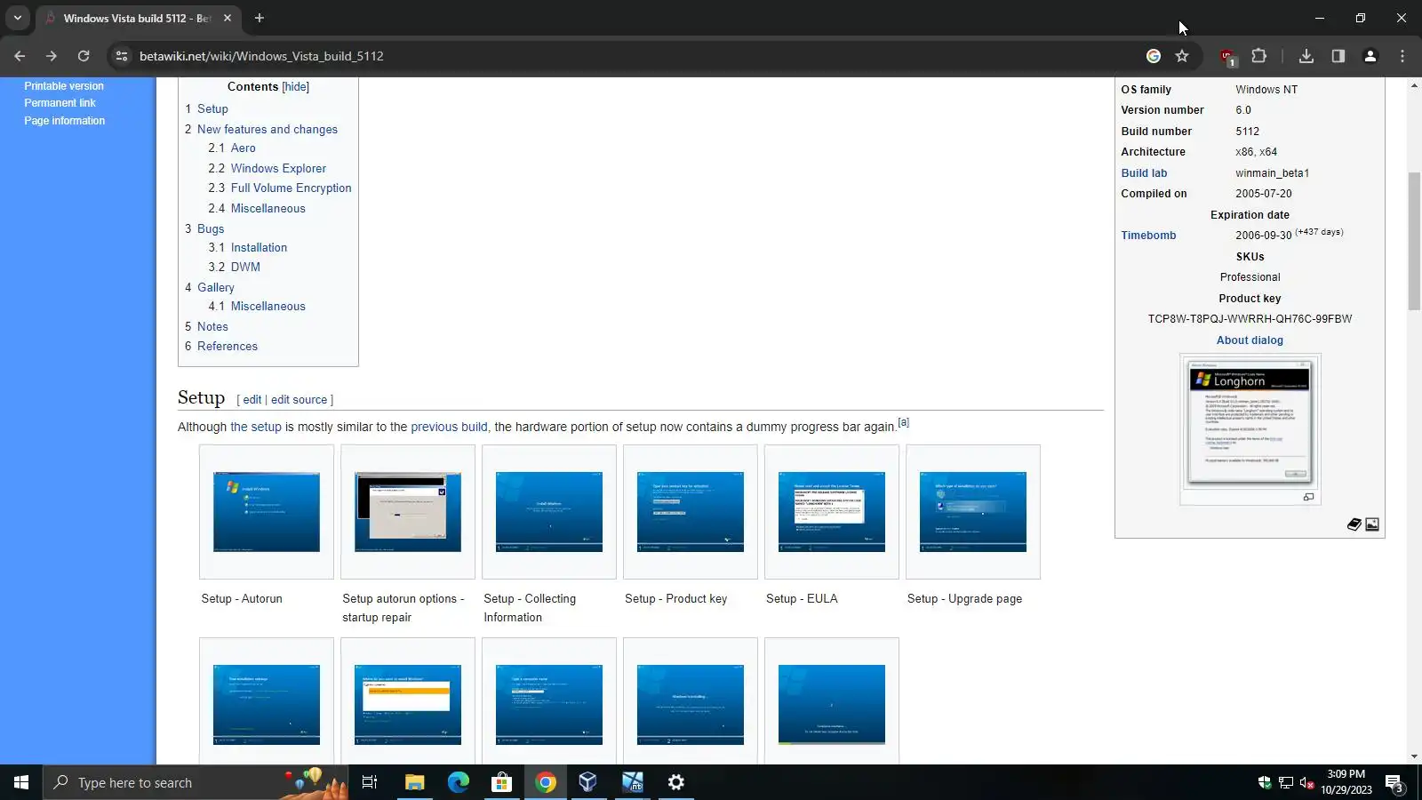Go back with the browser back arrow
1422x800 pixels.
(x=20, y=56)
